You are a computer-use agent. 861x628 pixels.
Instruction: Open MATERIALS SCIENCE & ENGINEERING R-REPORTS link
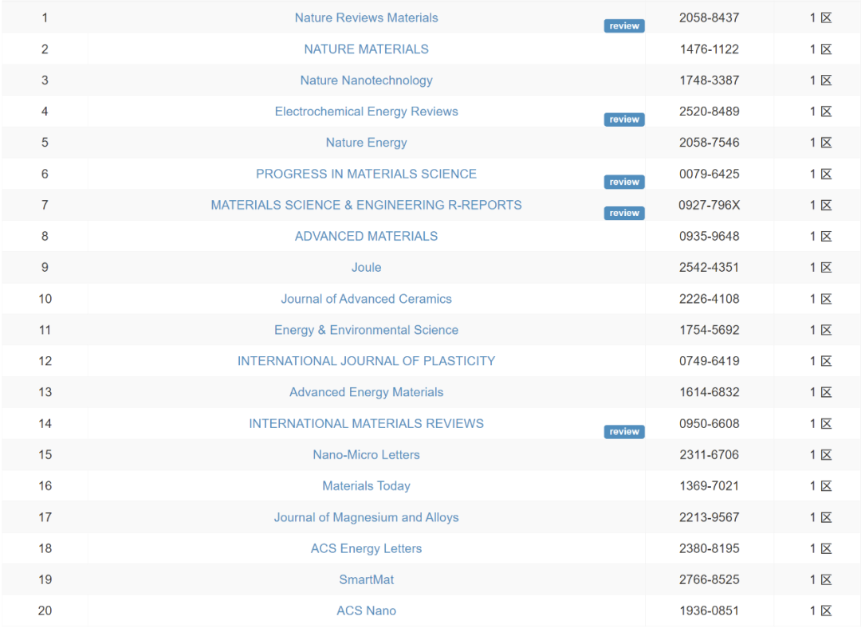point(366,205)
